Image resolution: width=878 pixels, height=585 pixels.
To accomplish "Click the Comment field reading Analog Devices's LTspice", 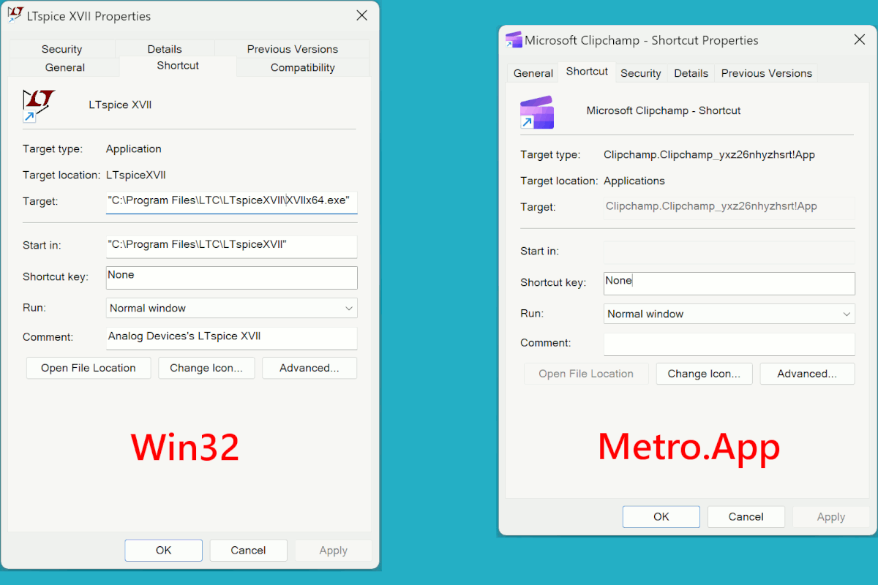I will click(x=231, y=338).
